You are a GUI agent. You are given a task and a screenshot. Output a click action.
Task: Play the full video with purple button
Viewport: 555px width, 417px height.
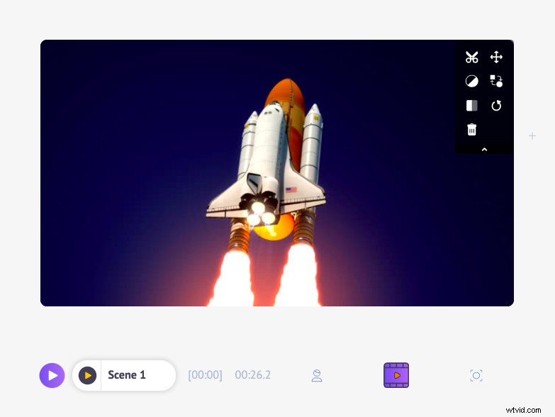[52, 375]
